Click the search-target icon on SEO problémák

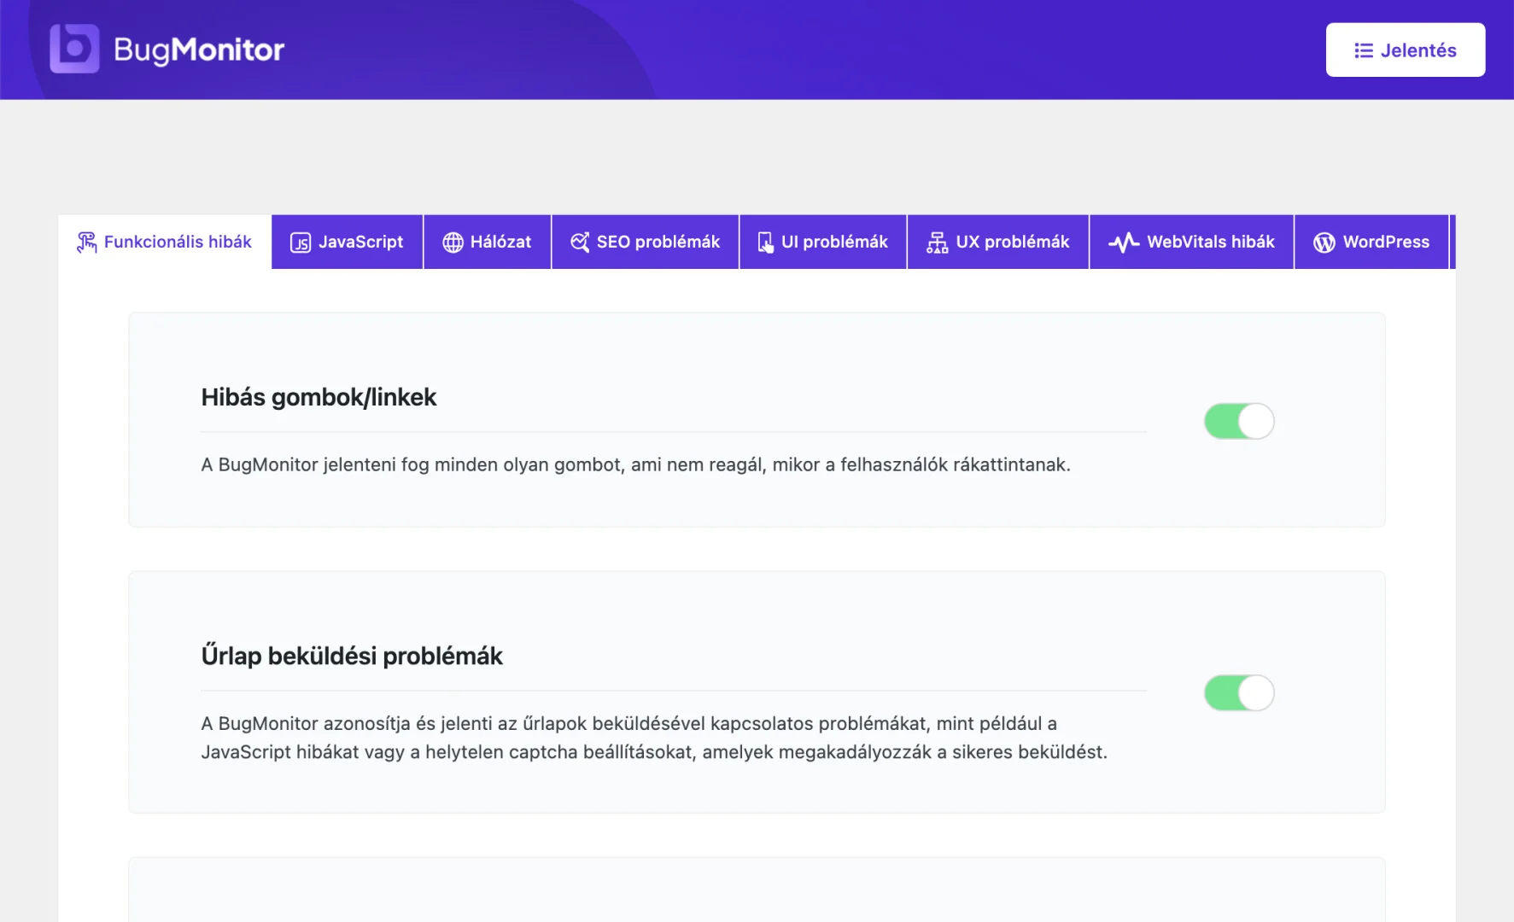click(x=580, y=242)
